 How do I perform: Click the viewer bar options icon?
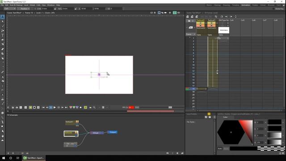tap(8, 107)
